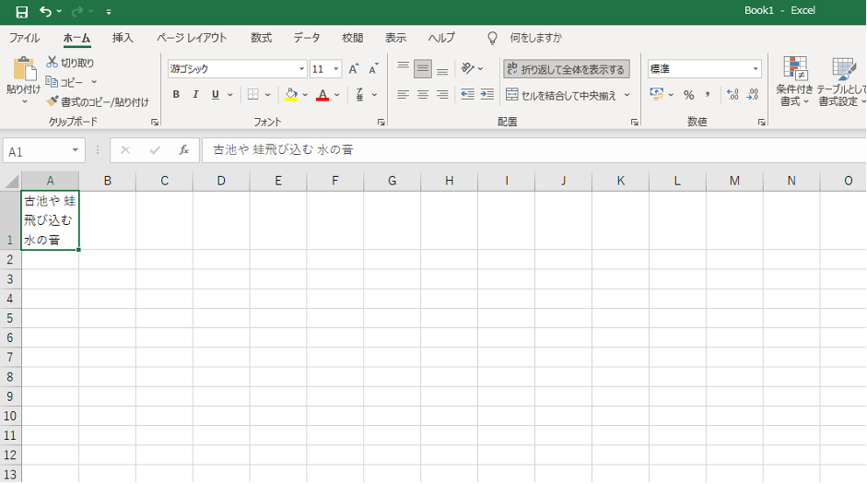Apply the yellow fill color bucket
This screenshot has height=484, width=867.
(x=291, y=95)
